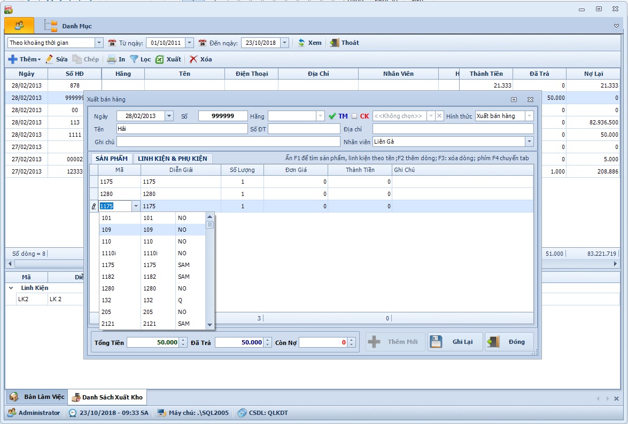Click the Ghi chú input field
This screenshot has height=424, width=628.
point(228,142)
